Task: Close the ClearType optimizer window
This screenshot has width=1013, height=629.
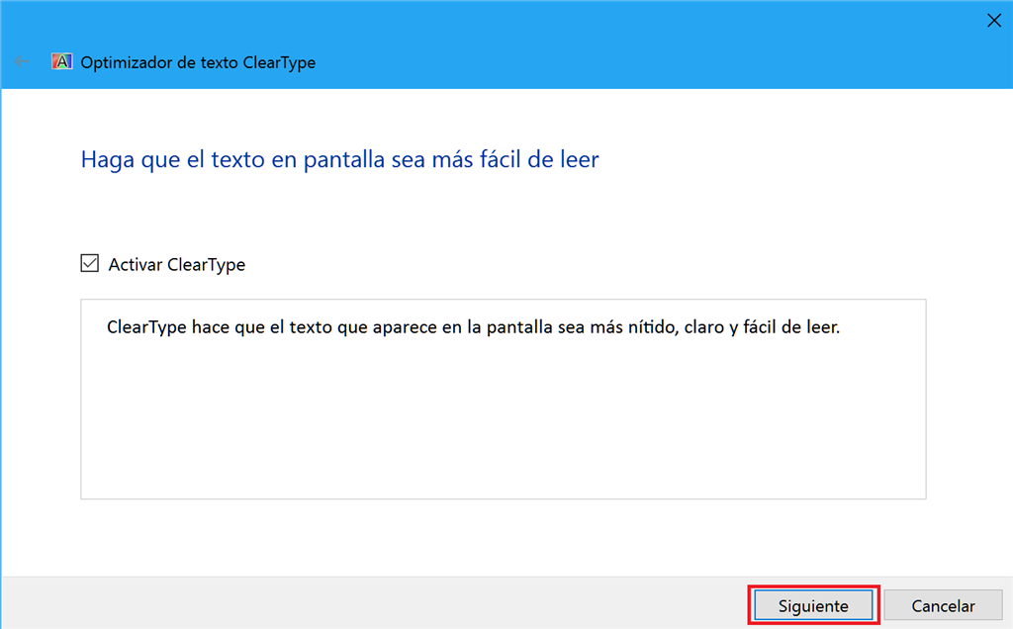Action: 993,21
